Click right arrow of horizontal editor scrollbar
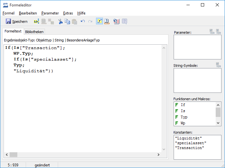The image size is (225, 168). (x=158, y=155)
